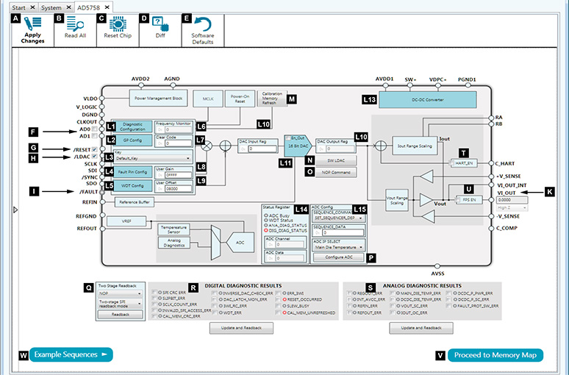Click the ADC block in diagram
The width and height of the screenshot is (569, 375).
[240, 242]
